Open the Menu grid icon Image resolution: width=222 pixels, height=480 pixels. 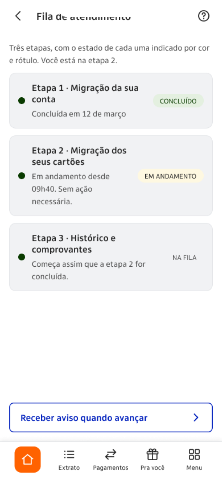point(194,454)
